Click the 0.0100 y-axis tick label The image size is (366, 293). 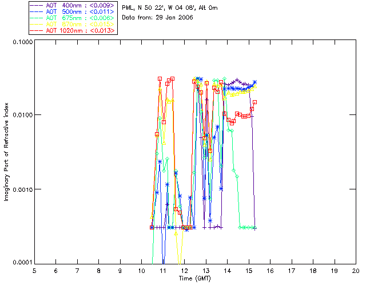click(22, 115)
